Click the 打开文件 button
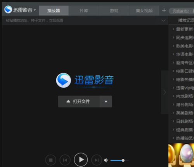This screenshot has height=167, width=194. (79, 101)
